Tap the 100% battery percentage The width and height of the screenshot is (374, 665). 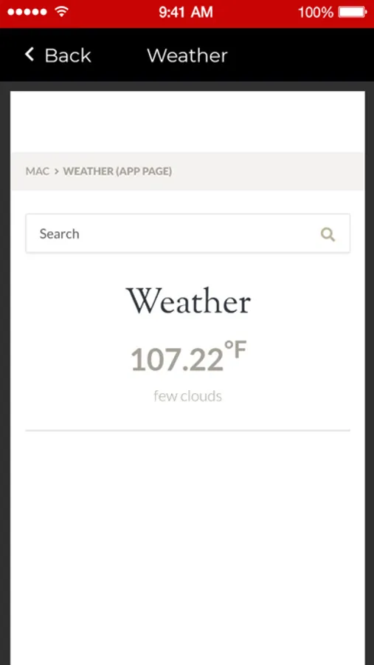316,13
